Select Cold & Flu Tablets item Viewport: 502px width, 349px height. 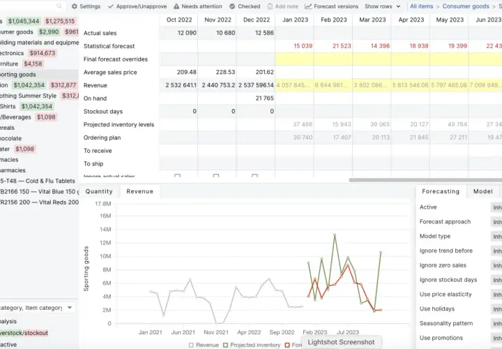(x=38, y=181)
